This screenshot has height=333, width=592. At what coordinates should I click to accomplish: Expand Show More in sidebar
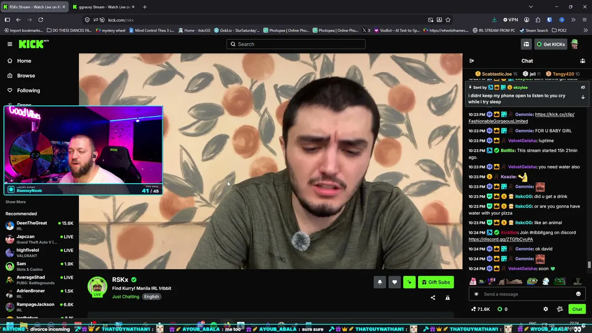click(x=16, y=202)
